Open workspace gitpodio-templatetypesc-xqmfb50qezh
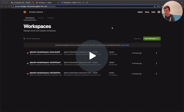This screenshot has height=112, width=184. coord(45,63)
